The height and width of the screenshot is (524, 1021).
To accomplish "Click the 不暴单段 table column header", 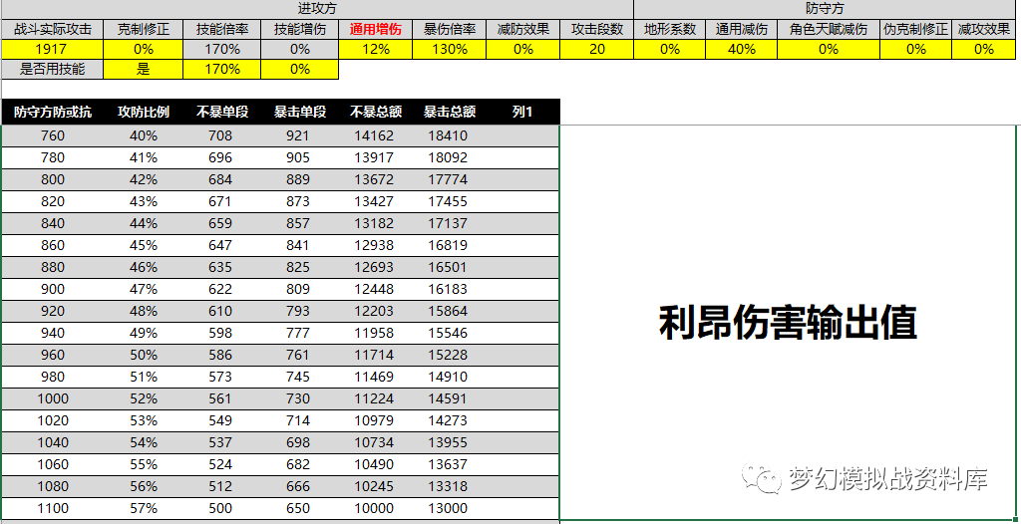I will [x=222, y=112].
